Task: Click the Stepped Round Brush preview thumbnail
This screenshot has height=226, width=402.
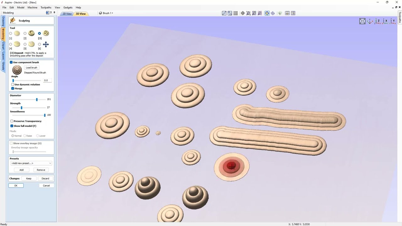Action: pos(17,70)
